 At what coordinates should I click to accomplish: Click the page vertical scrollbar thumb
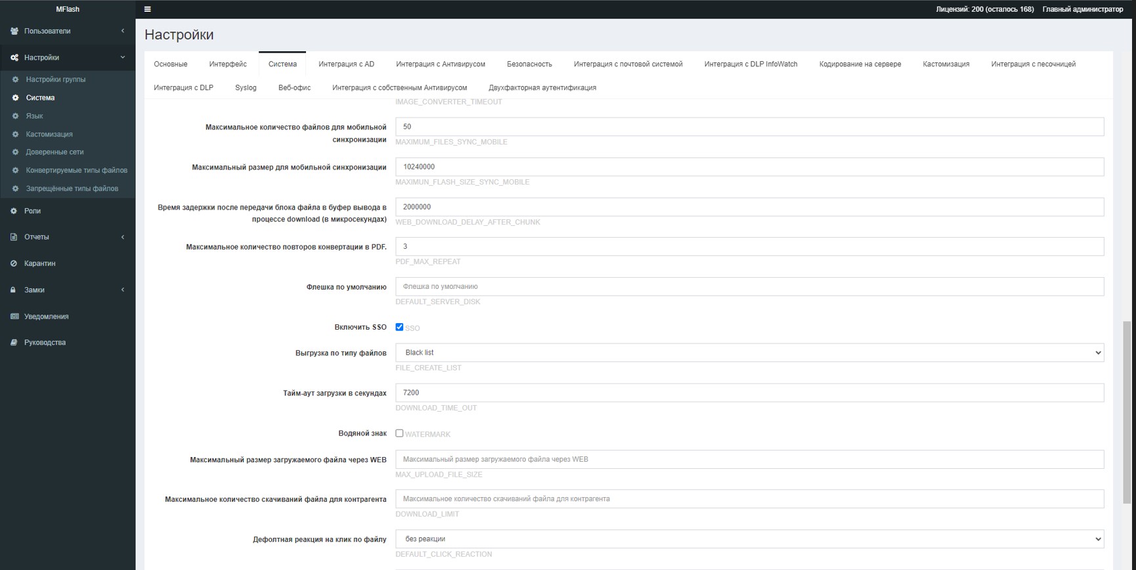[1127, 412]
